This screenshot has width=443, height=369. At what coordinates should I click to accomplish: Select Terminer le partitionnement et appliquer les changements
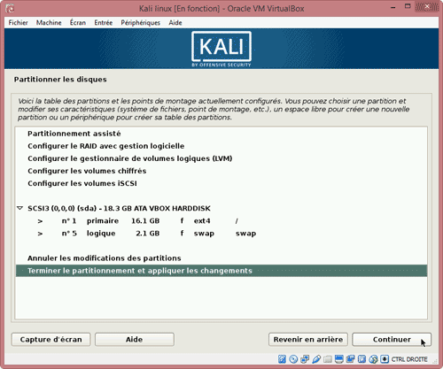tap(221, 271)
